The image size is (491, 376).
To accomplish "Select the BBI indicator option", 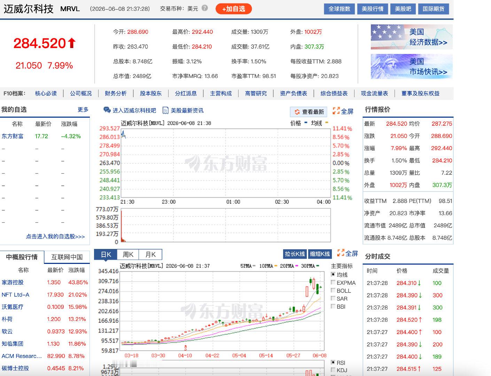I will pyautogui.click(x=333, y=306).
